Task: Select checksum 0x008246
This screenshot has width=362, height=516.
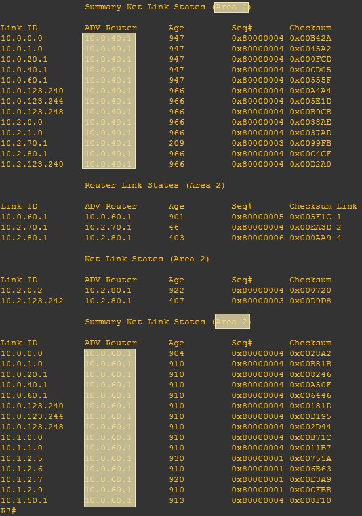Action: click(310, 374)
